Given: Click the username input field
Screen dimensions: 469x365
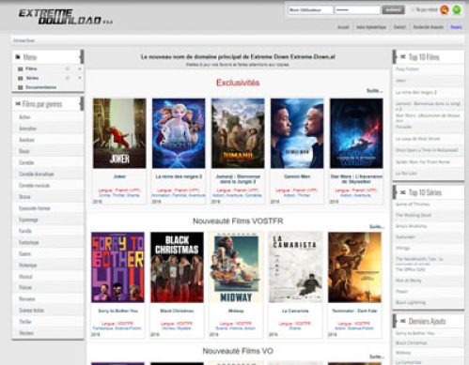Looking at the screenshot, I should (x=310, y=10).
